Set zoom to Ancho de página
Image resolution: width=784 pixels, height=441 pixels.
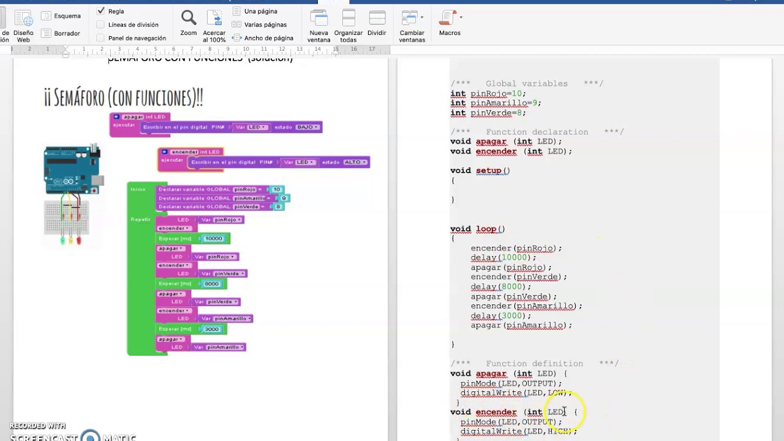(x=263, y=38)
